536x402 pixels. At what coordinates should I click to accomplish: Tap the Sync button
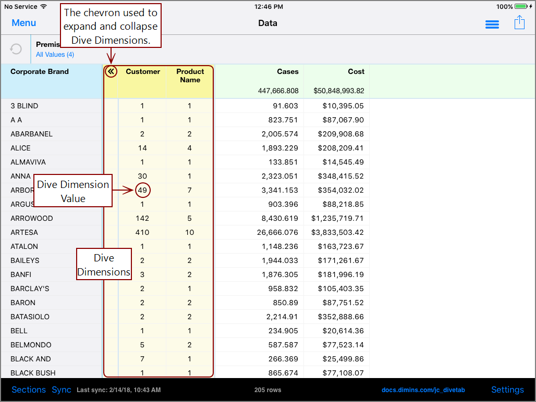click(62, 390)
